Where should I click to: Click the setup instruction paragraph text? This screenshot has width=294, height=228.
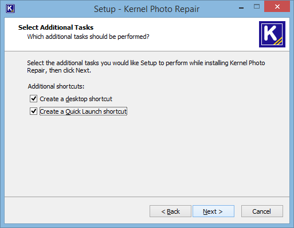[x=146, y=66]
